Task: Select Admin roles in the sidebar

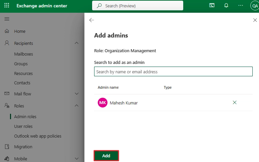Action: coord(25,116)
